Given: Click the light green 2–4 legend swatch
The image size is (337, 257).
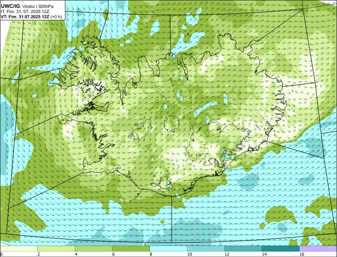Looking at the screenshot, I should (x=56, y=249).
